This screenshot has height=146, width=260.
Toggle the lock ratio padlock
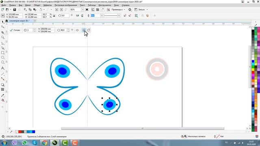point(54,15)
